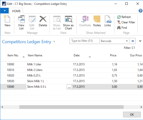
Task: Show entries as Chart
Action: coord(68,23)
